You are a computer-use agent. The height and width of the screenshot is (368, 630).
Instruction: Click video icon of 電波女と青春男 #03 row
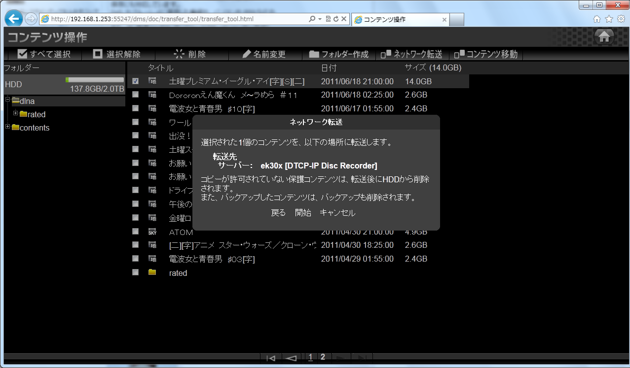coord(152,259)
